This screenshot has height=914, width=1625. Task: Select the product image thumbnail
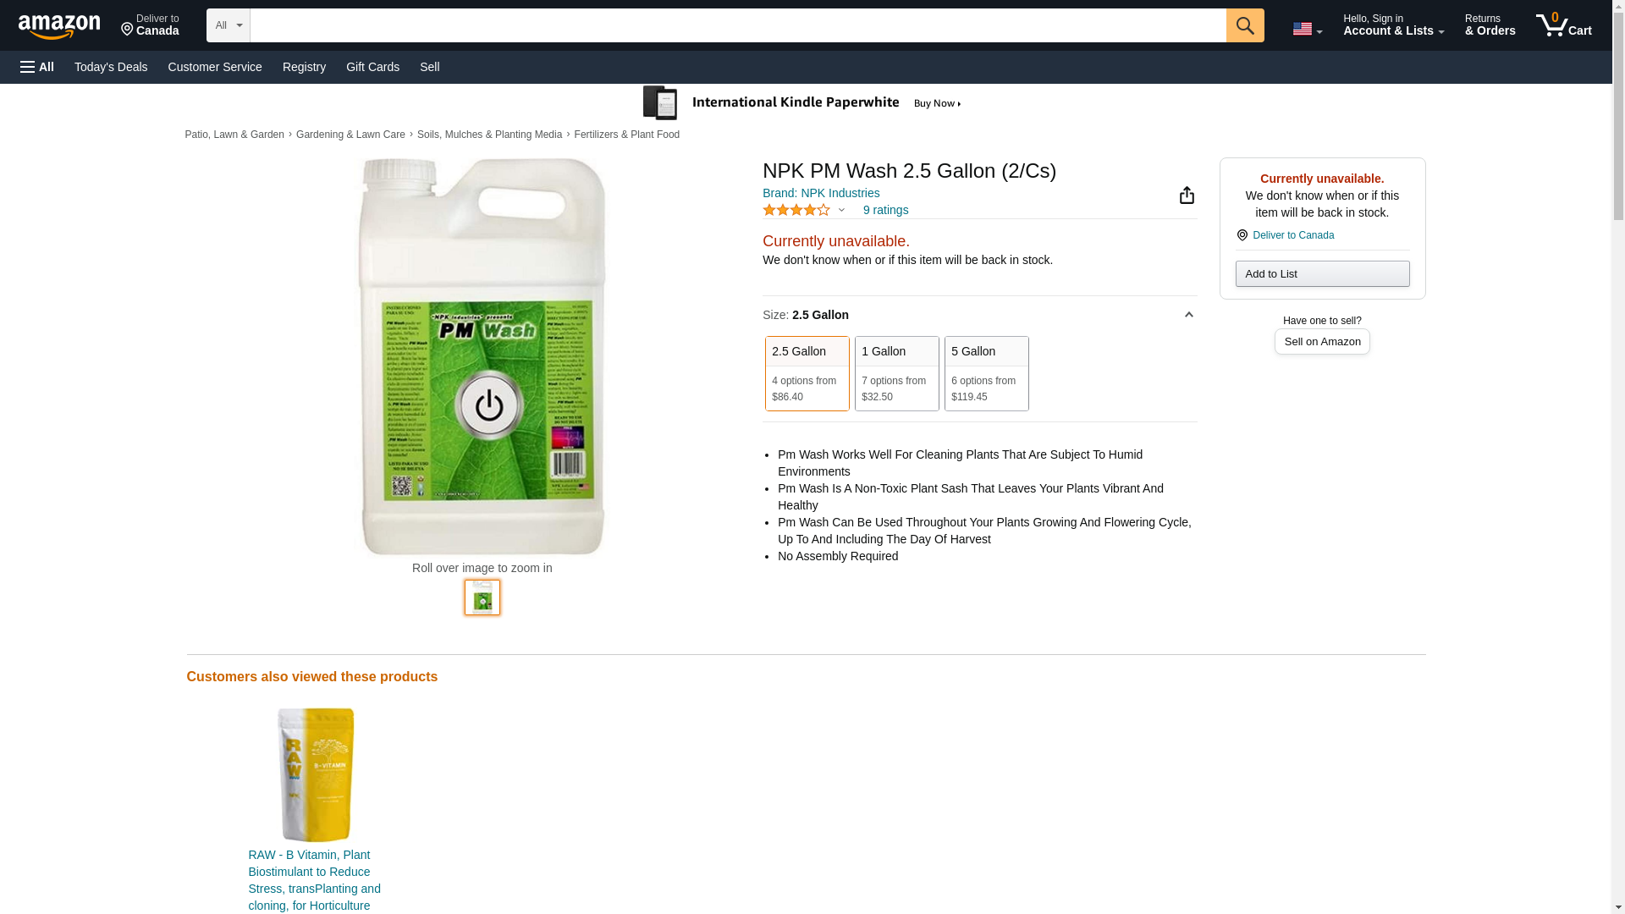(482, 597)
